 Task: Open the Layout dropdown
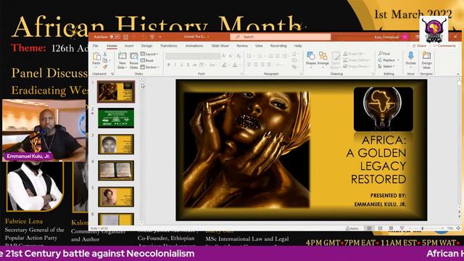149,54
